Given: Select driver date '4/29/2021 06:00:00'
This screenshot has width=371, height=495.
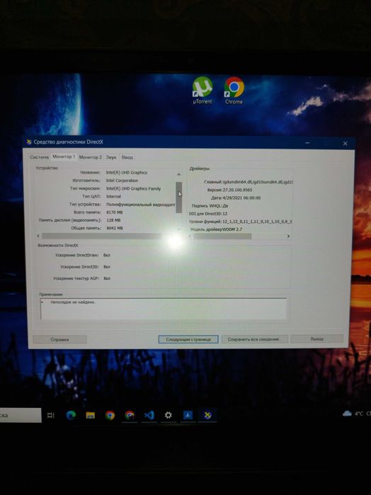Looking at the screenshot, I should pos(241,198).
